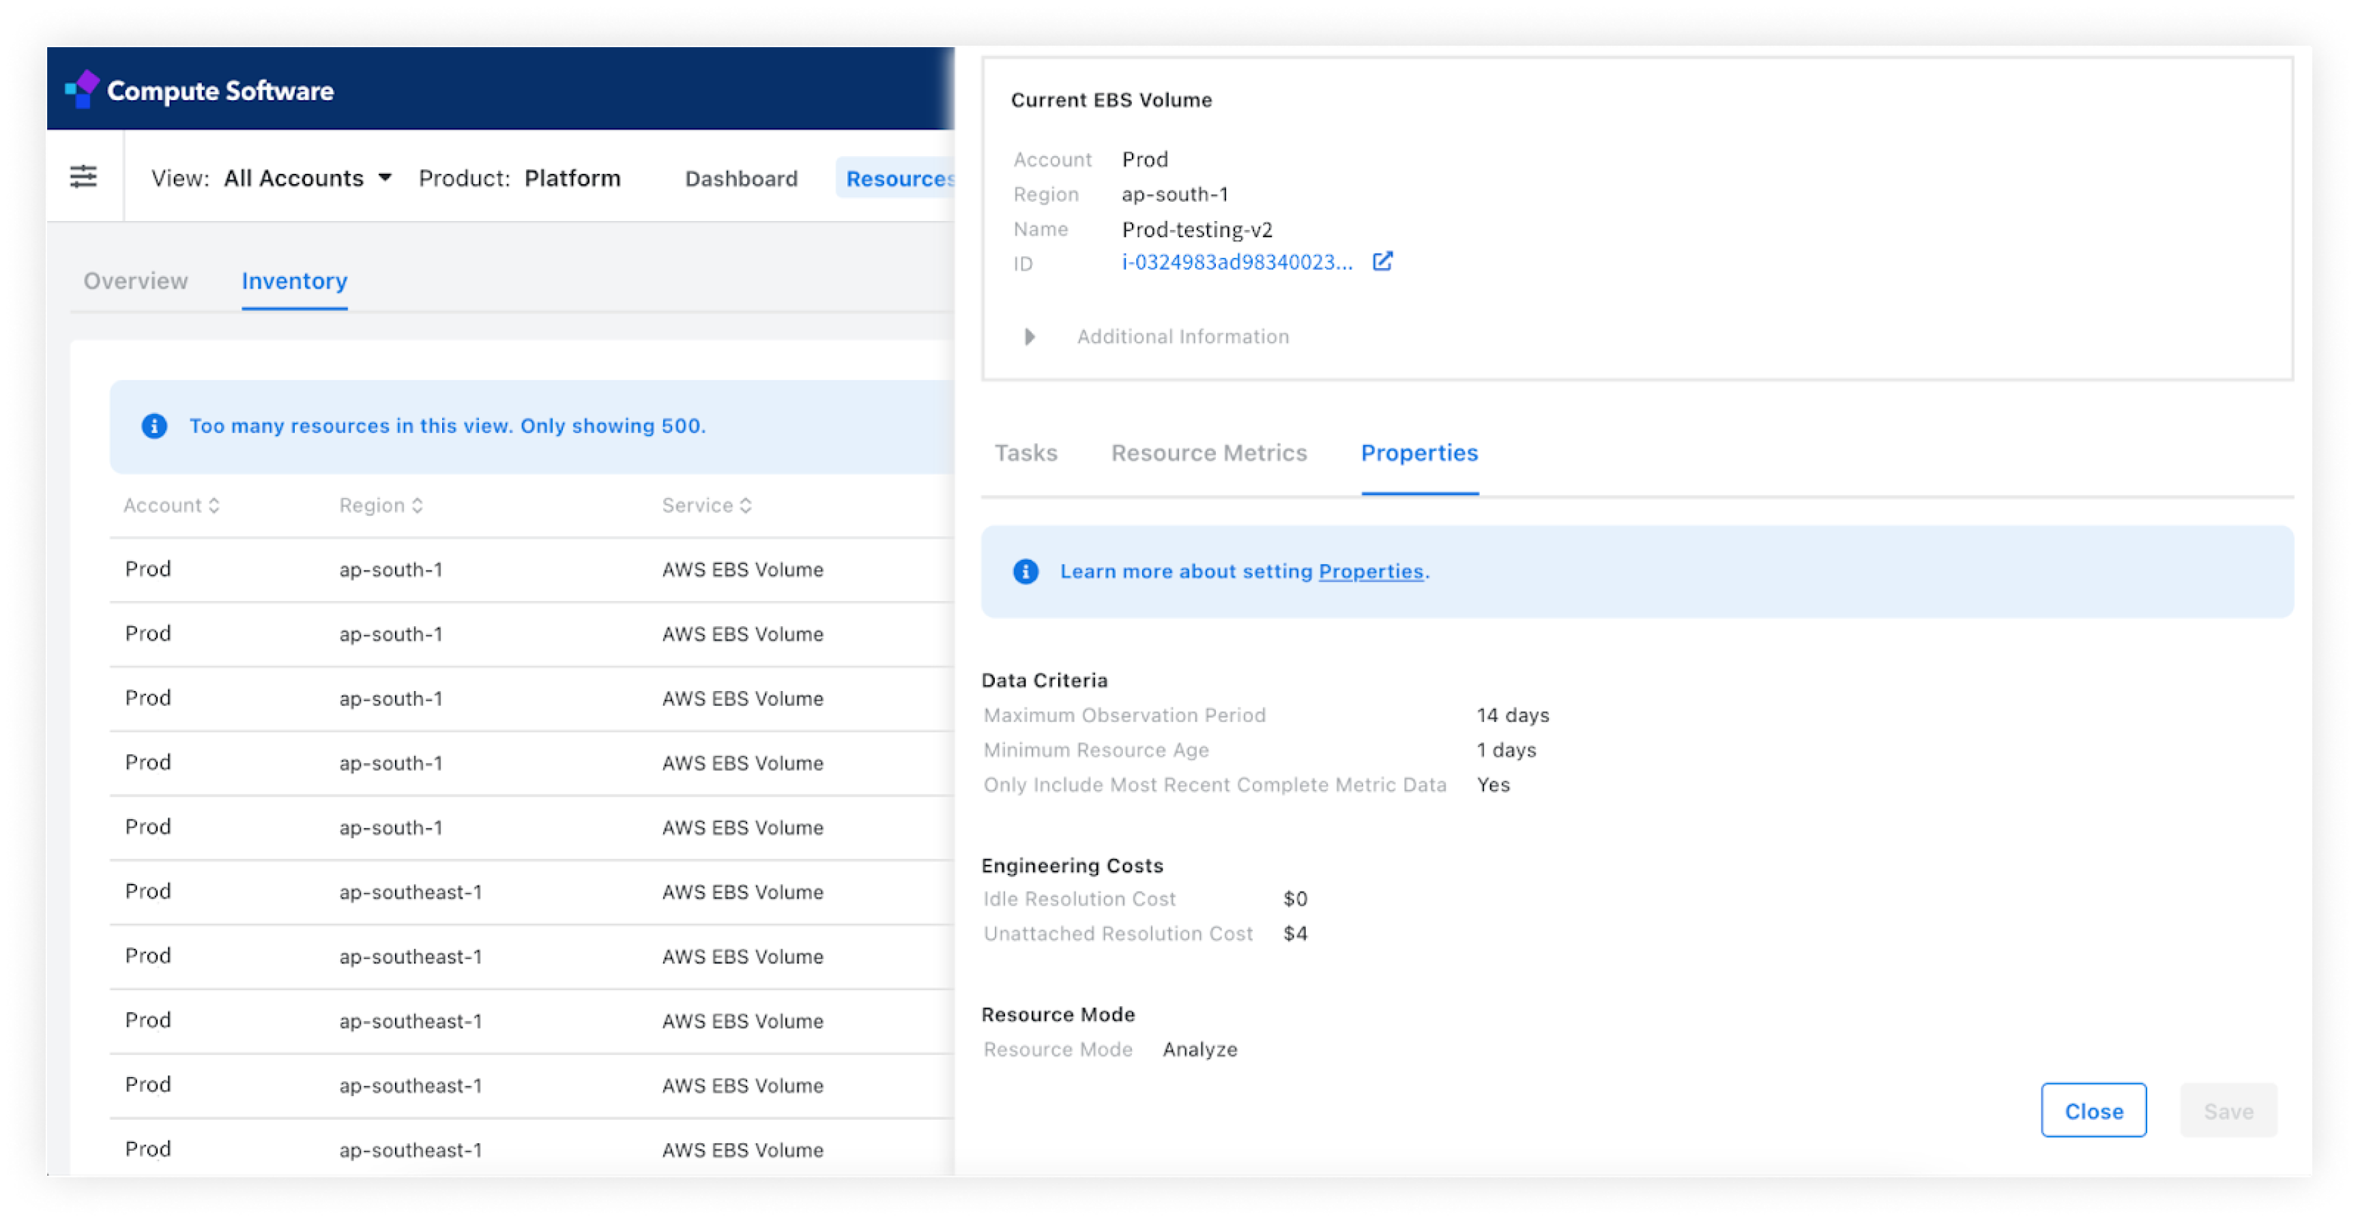Click 'Too many resources in this view' message
Viewport: 2358px width, 1223px height.
pos(447,426)
